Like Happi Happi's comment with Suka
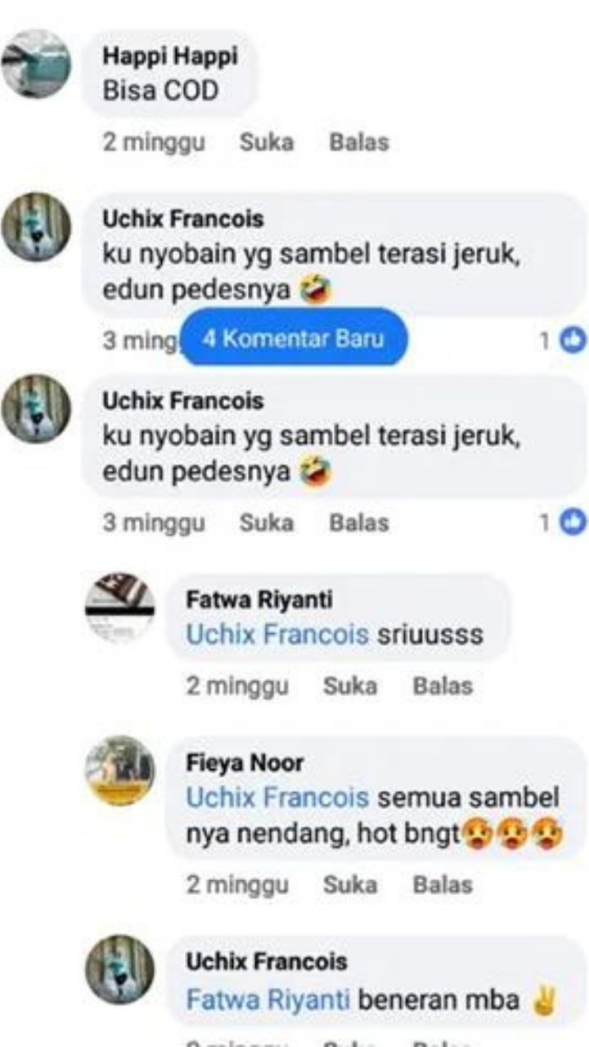This screenshot has height=1047, width=589. pos(267,142)
